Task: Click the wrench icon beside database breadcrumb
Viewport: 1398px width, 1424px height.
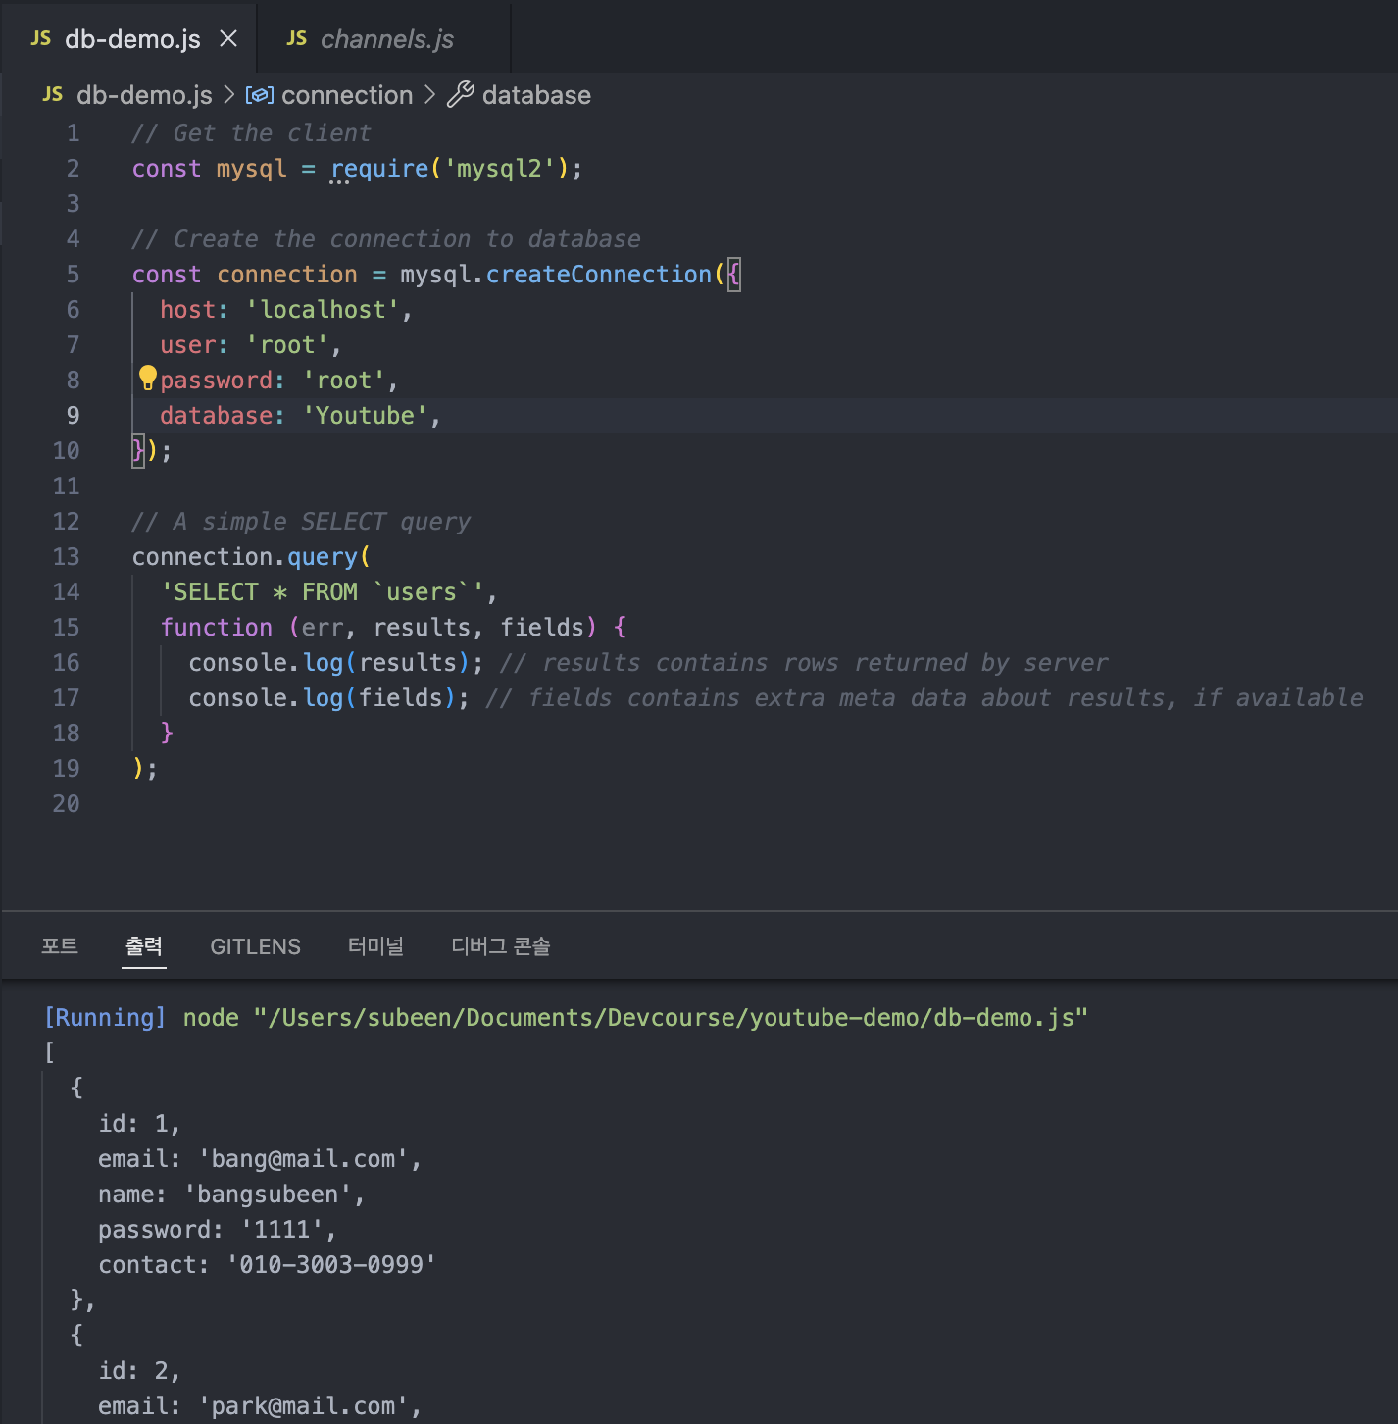Action: 461,95
